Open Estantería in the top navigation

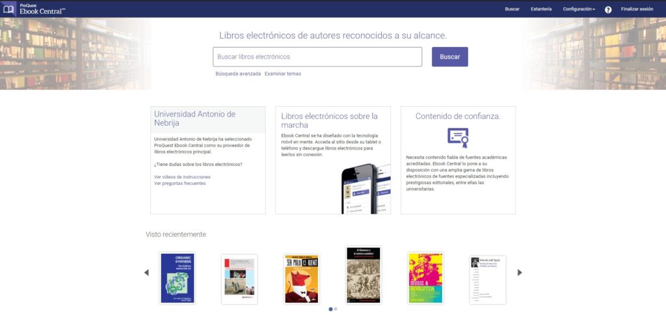click(541, 9)
